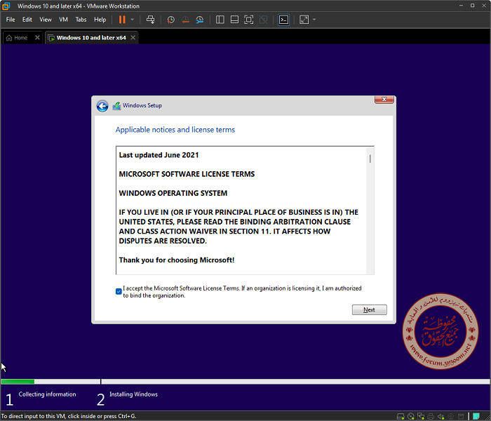Revert VM to the previous snapshot icon

click(x=185, y=20)
